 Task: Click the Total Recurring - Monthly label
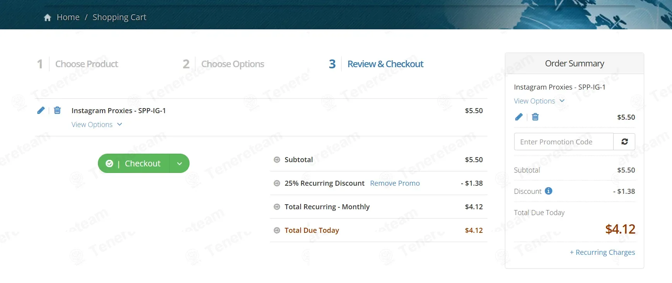327,207
